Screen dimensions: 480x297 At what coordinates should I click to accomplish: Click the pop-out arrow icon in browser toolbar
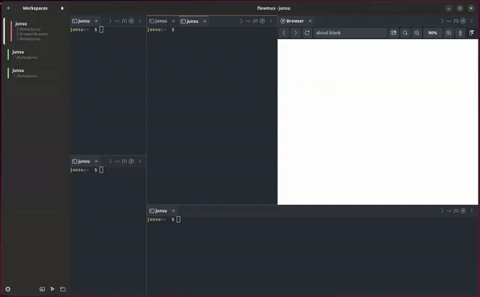click(x=472, y=33)
